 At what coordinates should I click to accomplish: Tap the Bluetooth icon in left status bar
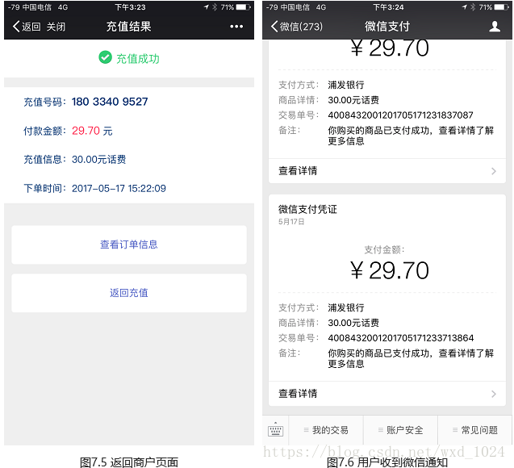[x=215, y=7]
